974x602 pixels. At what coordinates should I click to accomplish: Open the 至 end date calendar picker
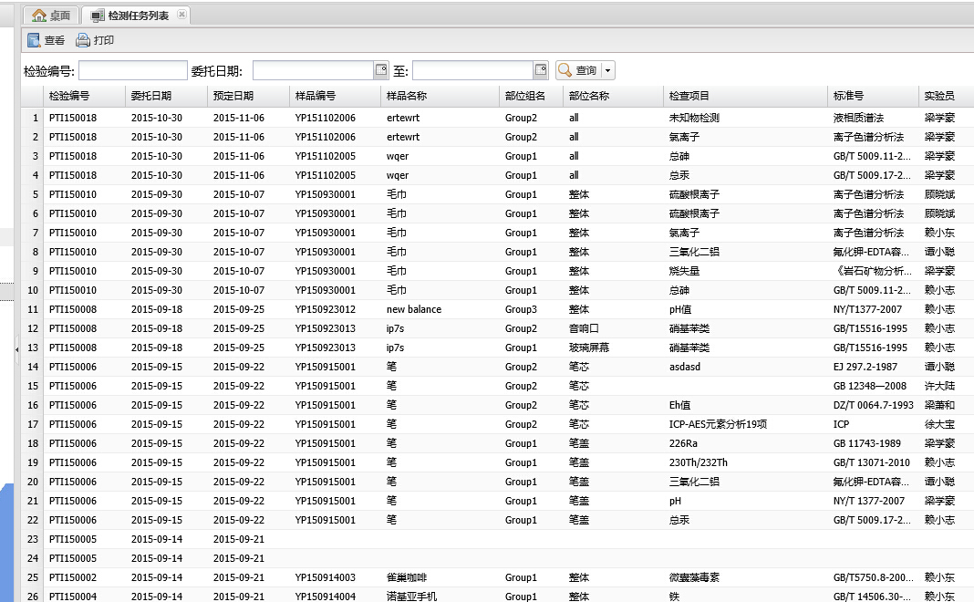(x=541, y=70)
